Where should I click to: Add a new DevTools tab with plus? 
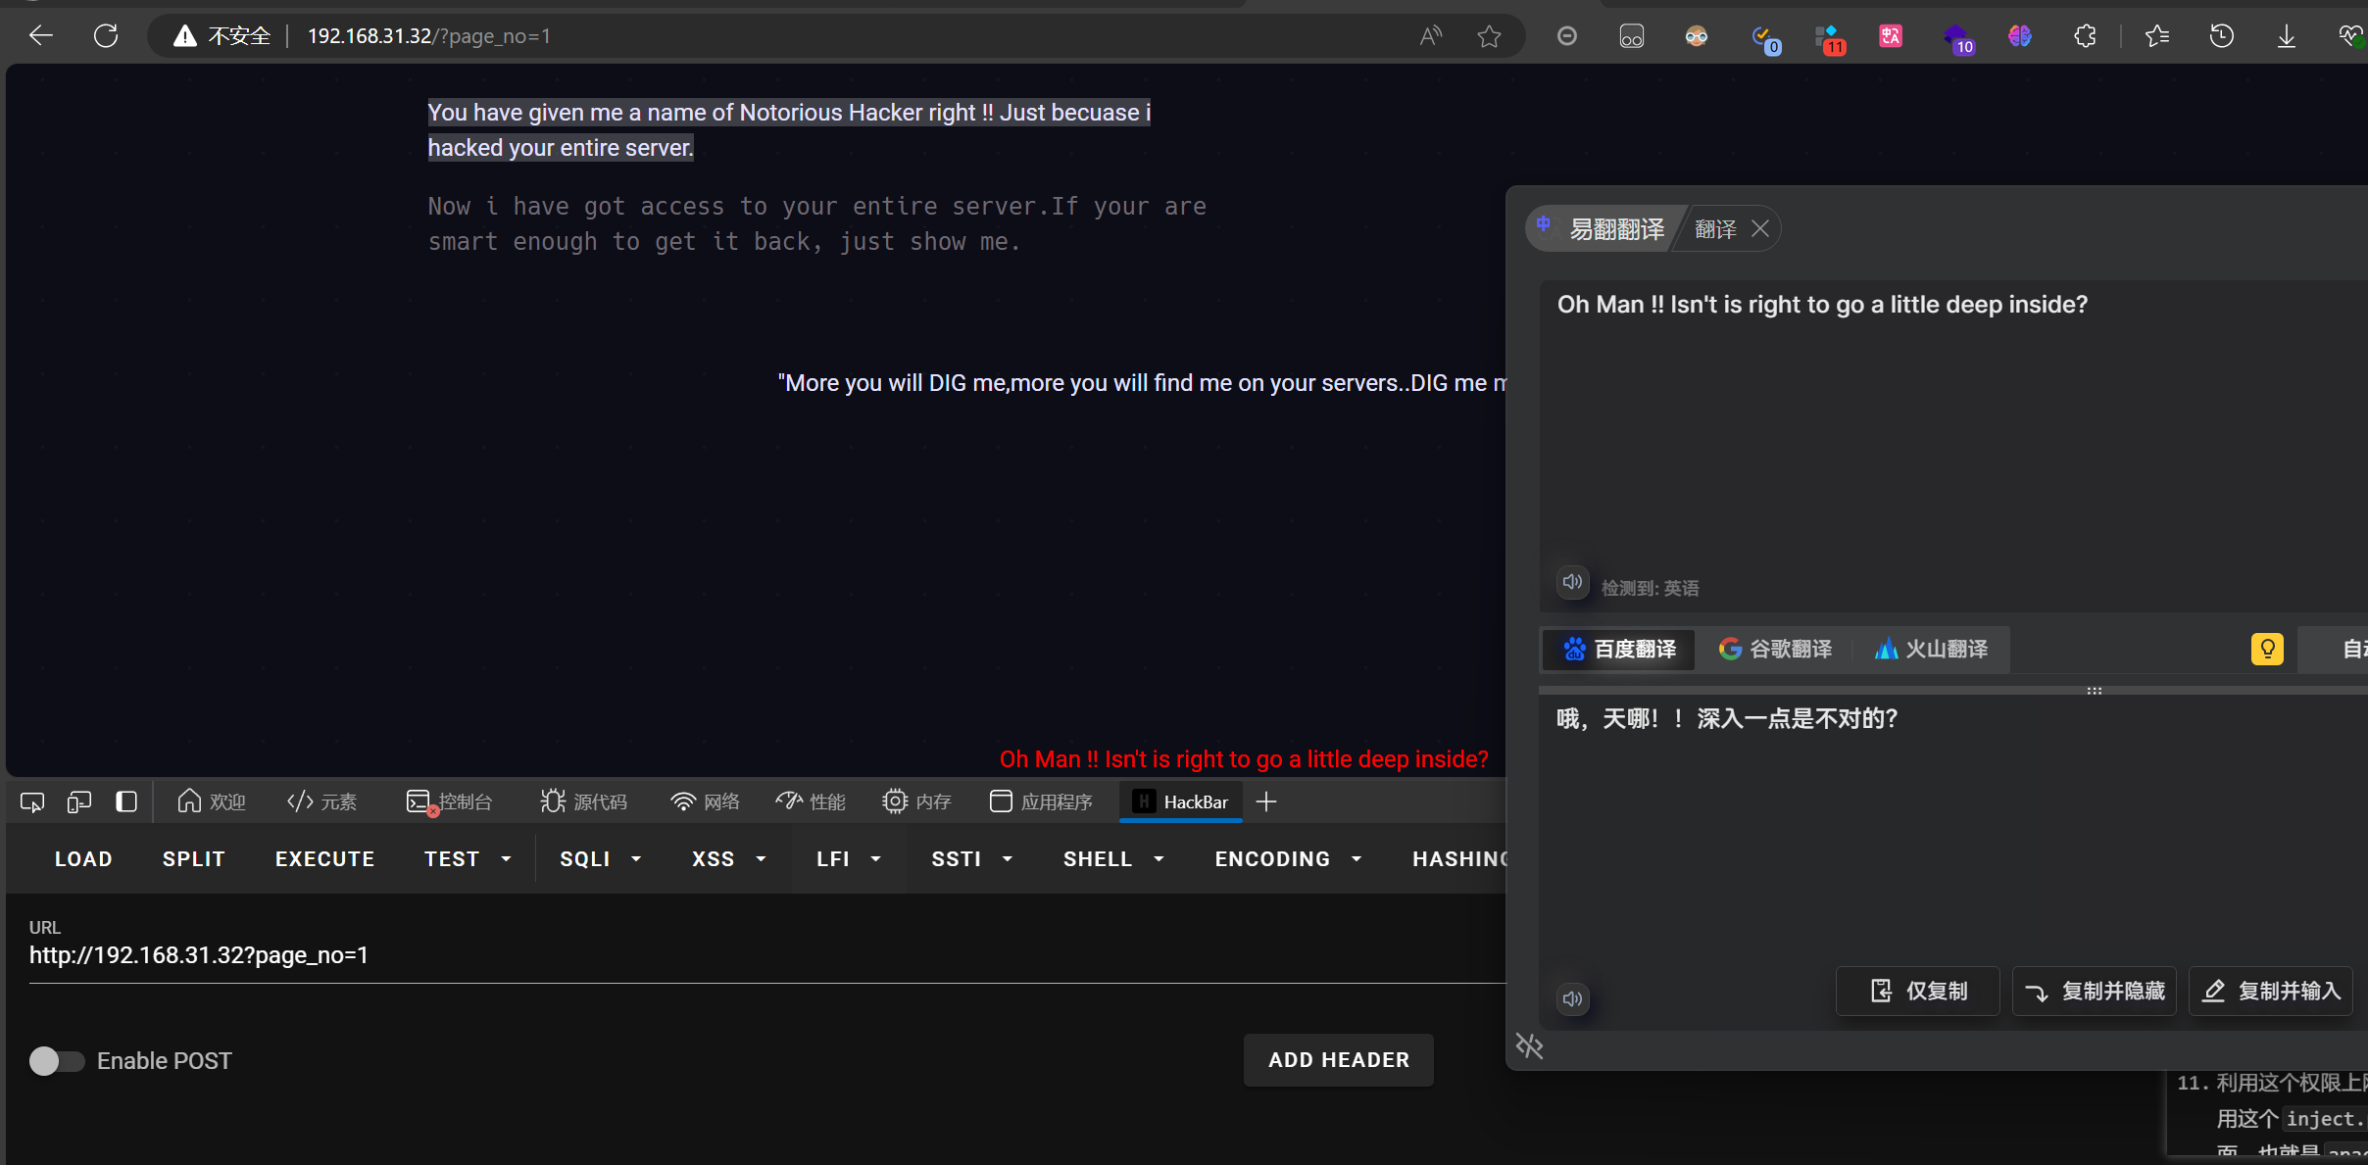click(x=1266, y=802)
